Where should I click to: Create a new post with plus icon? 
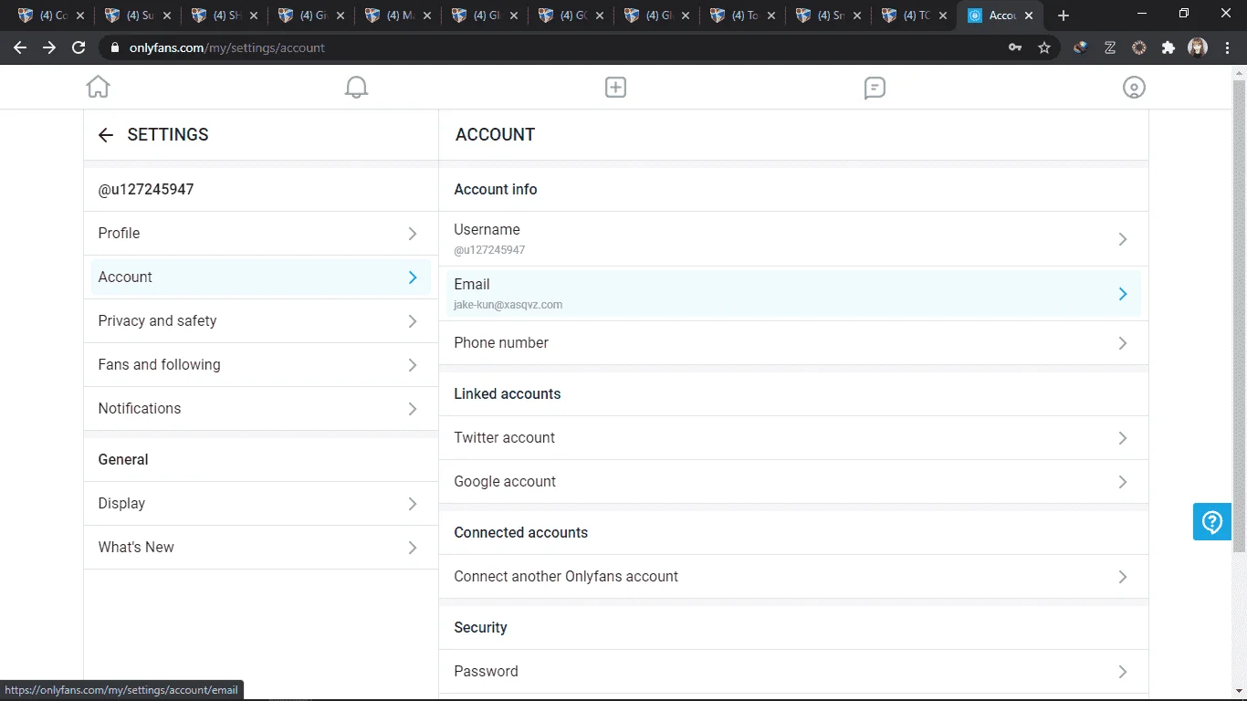[x=615, y=87]
